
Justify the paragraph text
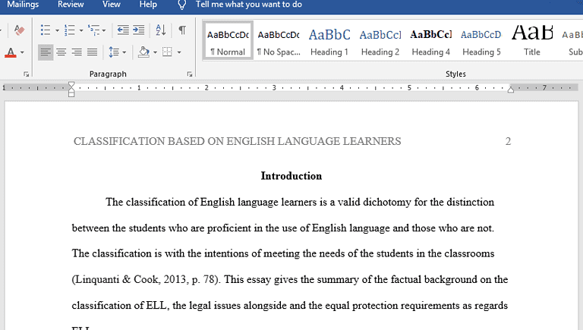click(x=92, y=52)
